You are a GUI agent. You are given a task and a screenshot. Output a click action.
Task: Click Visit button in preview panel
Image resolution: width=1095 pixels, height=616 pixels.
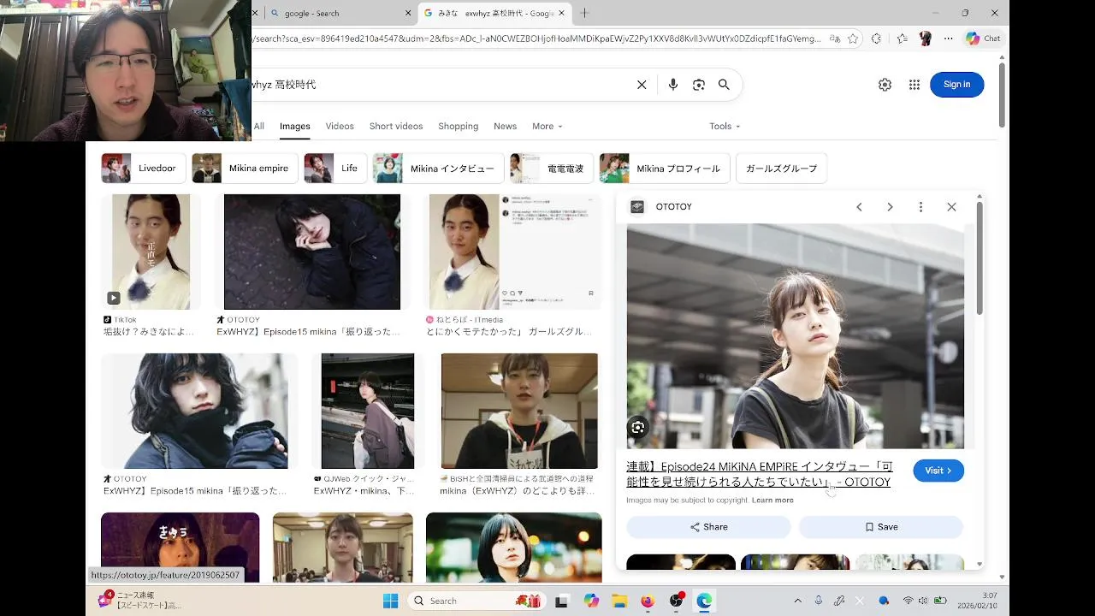click(938, 471)
